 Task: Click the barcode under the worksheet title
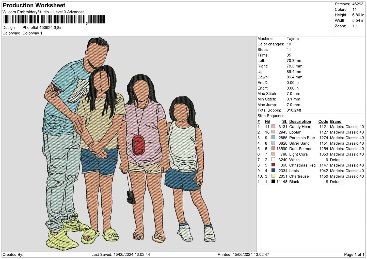click(x=54, y=20)
